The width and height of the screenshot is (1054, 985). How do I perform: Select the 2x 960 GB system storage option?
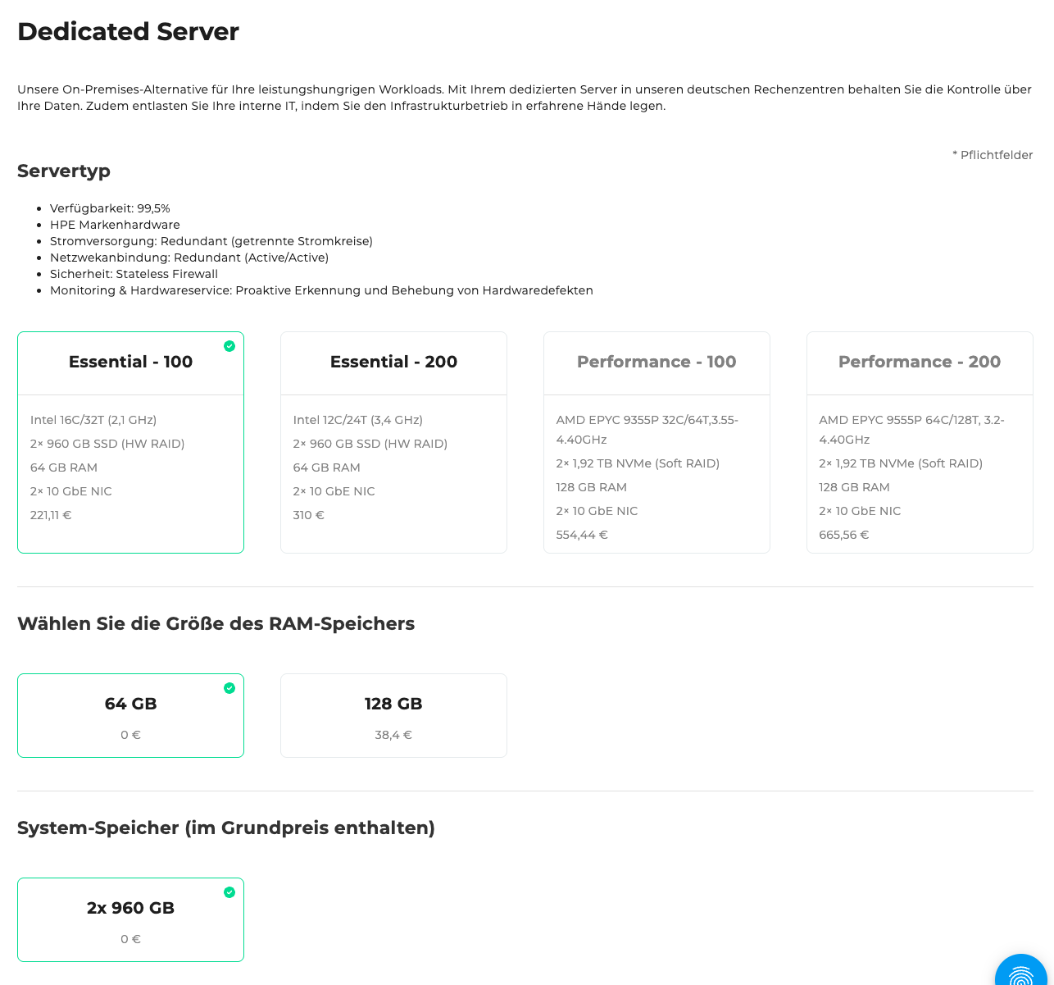click(130, 919)
